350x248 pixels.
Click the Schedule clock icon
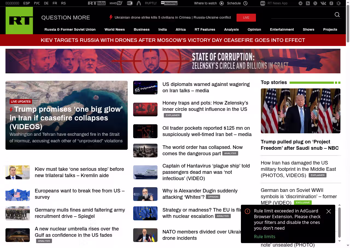click(245, 3)
